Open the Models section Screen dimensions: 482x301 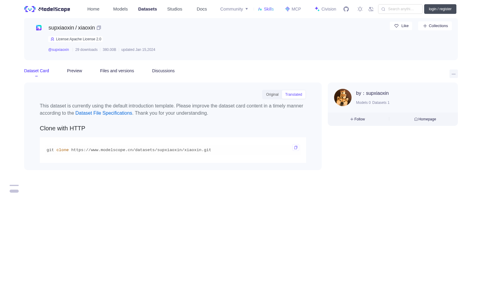coord(120,9)
